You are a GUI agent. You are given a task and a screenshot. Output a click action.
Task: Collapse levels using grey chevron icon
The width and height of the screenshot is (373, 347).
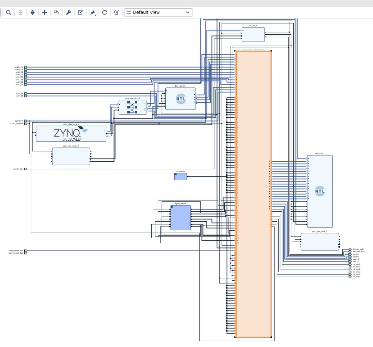tap(21, 12)
